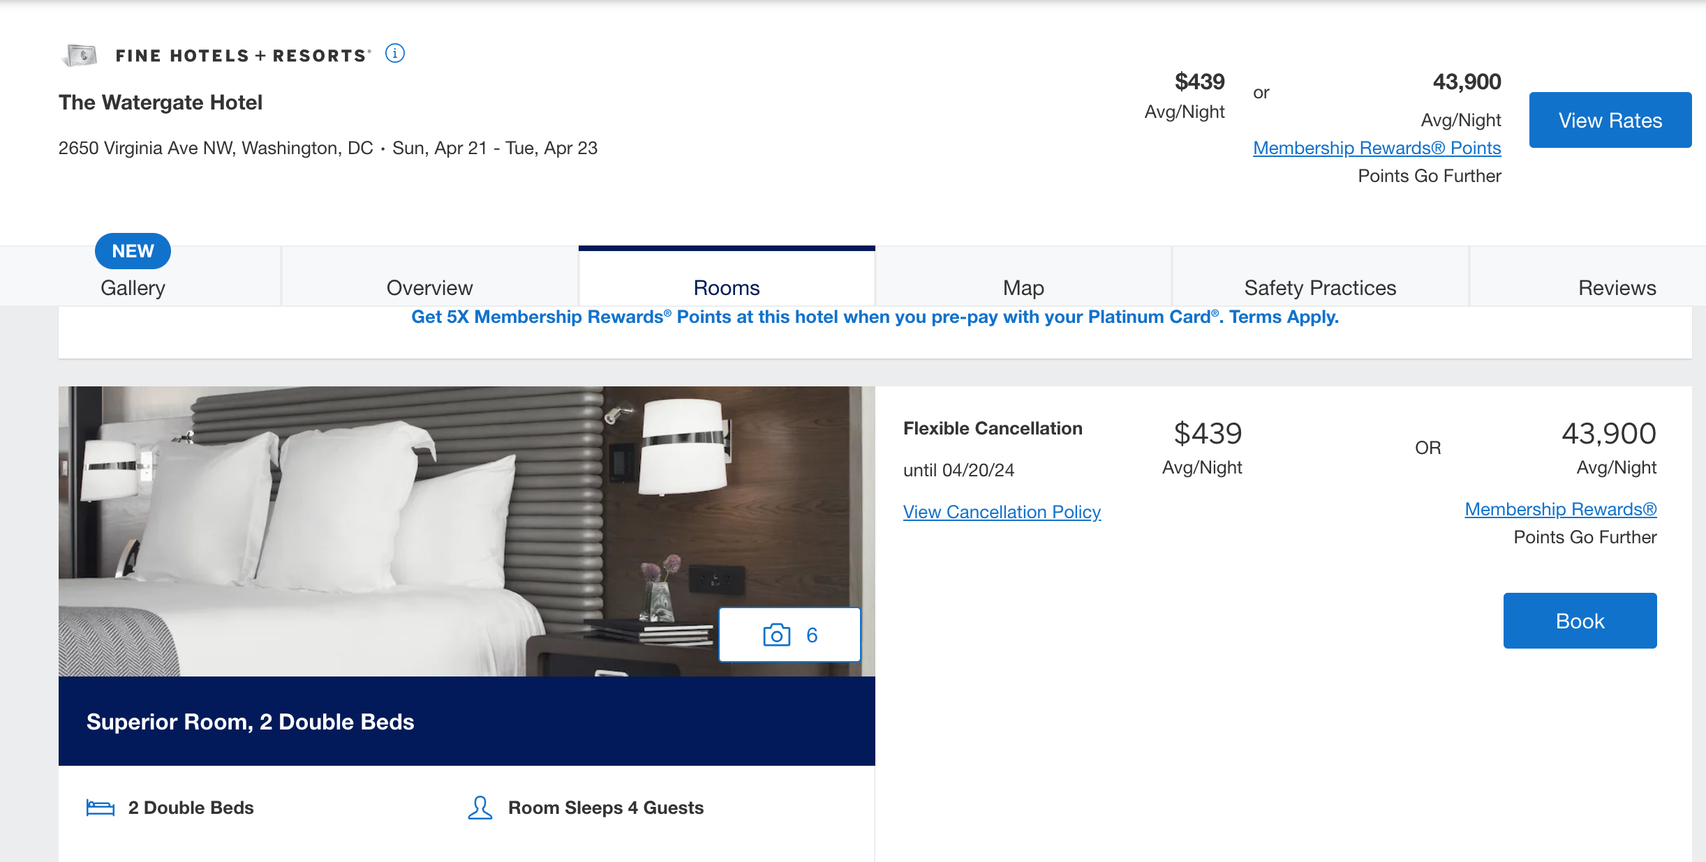The height and width of the screenshot is (862, 1706).
Task: Open the Membership Rewards® Points link in header
Action: (1377, 148)
